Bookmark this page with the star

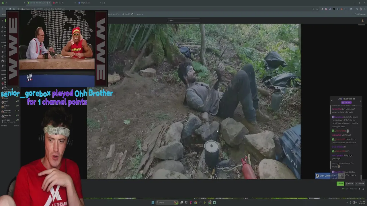coord(317,9)
